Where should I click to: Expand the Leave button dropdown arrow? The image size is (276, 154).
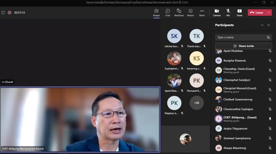269,13
